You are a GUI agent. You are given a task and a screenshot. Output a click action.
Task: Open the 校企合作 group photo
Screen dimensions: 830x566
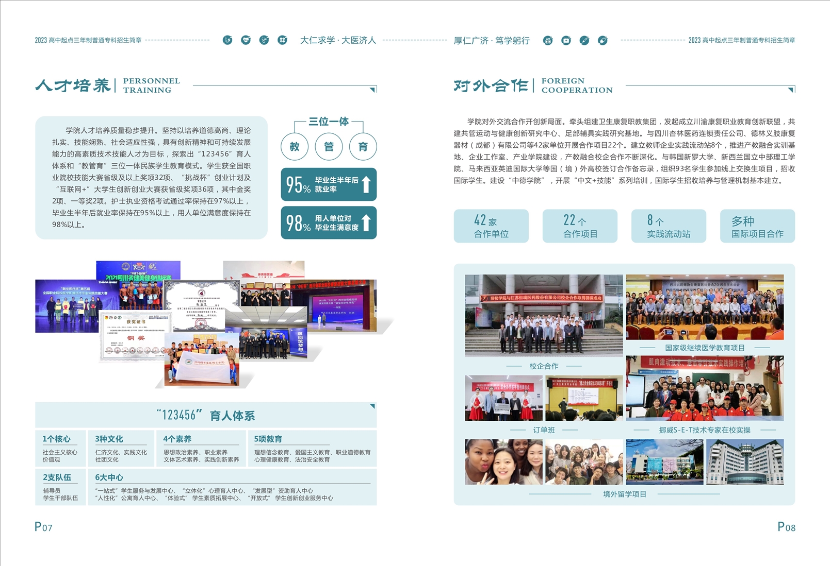pos(544,315)
